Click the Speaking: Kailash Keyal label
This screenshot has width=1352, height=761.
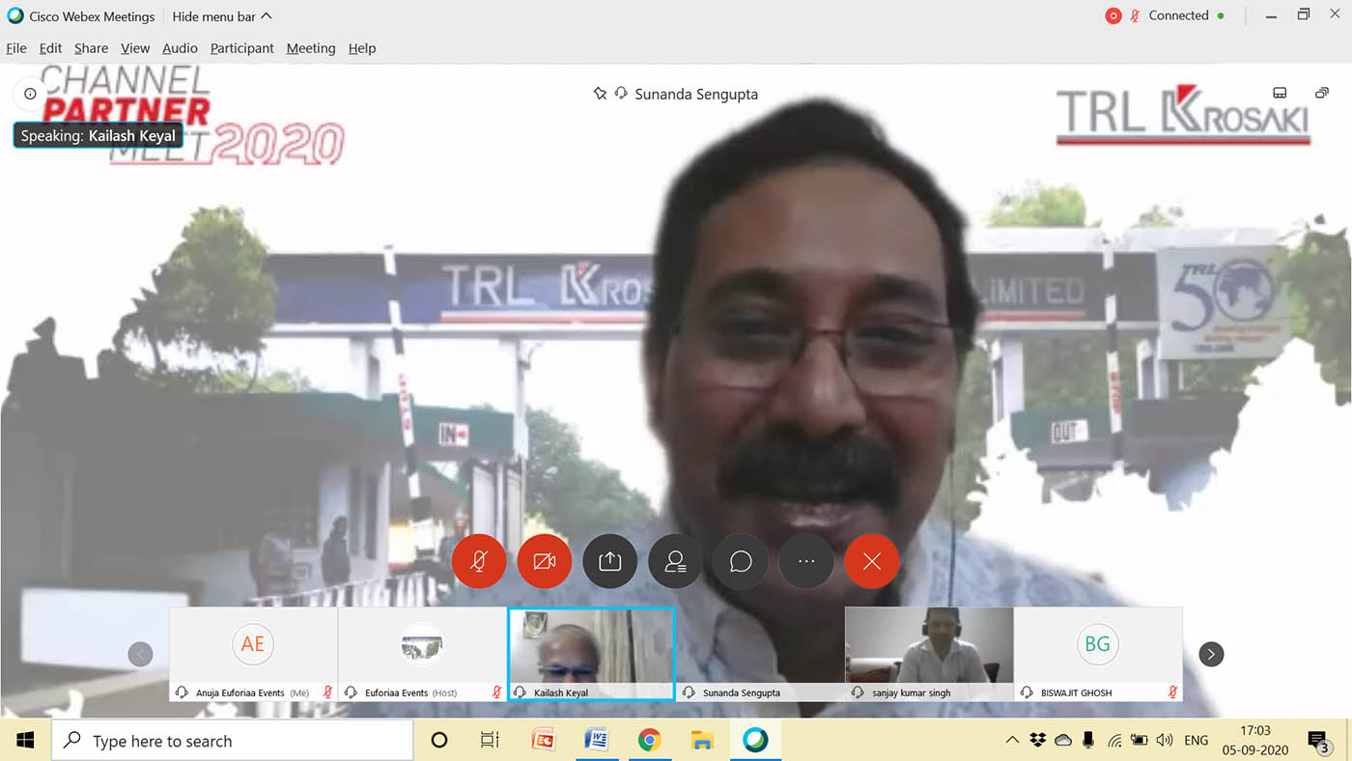tap(98, 136)
